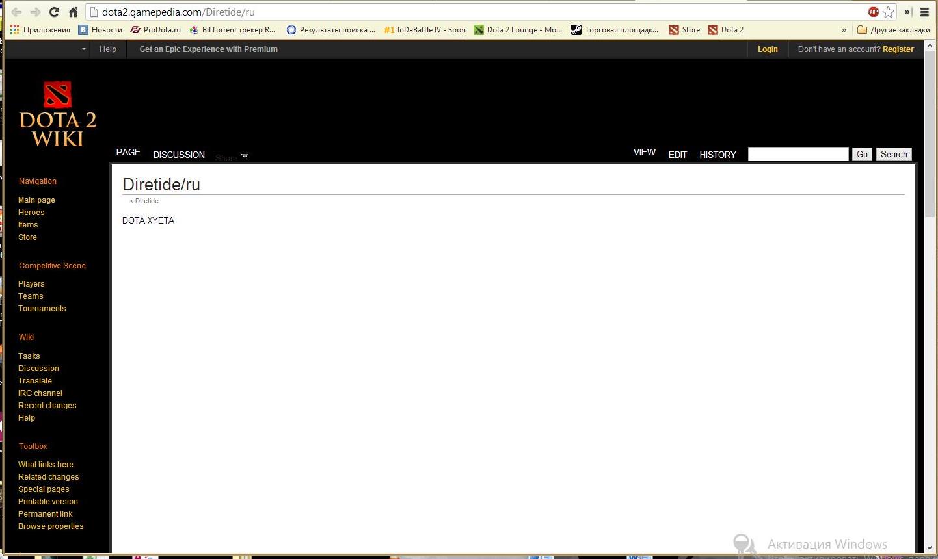Click the browser reload icon
This screenshot has height=559, width=938.
click(x=55, y=12)
